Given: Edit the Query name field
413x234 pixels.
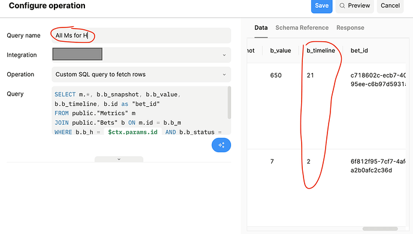Looking at the screenshot, I should 141,35.
